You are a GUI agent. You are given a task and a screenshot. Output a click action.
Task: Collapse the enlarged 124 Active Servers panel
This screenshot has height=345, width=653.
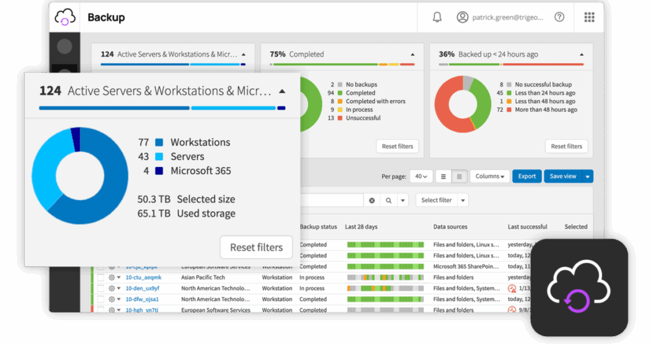282,91
